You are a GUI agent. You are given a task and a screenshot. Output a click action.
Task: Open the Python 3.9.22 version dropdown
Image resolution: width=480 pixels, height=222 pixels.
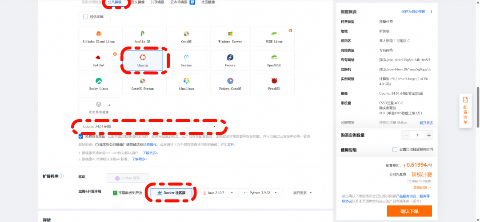(x=259, y=193)
